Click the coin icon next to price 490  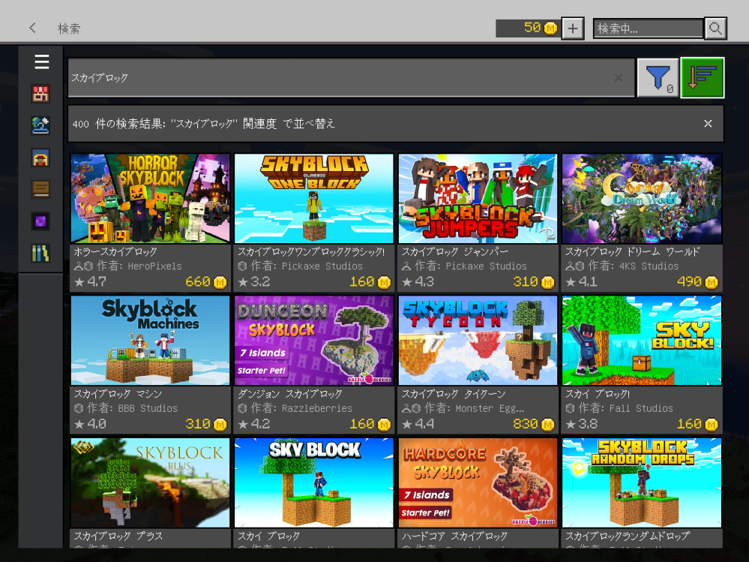712,282
